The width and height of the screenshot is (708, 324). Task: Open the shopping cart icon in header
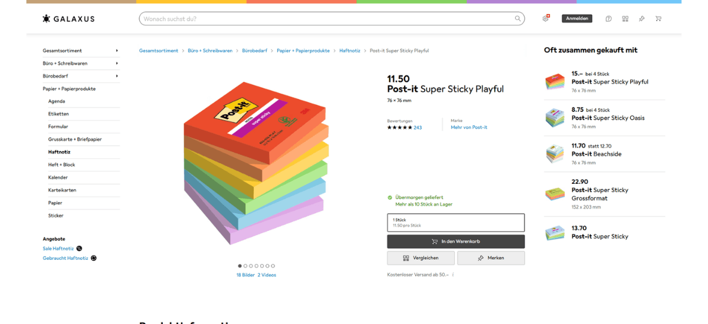[x=658, y=19]
